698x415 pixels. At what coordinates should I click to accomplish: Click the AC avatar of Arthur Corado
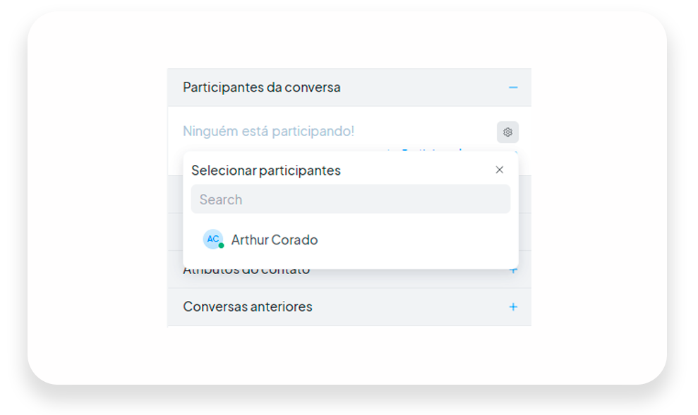coord(212,239)
